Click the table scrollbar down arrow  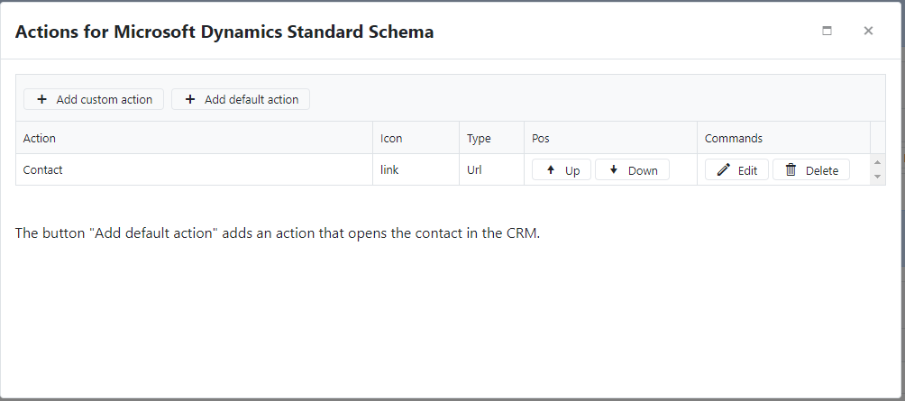pyautogui.click(x=877, y=177)
